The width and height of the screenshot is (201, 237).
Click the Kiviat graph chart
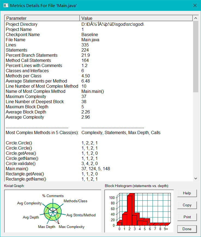(53, 211)
